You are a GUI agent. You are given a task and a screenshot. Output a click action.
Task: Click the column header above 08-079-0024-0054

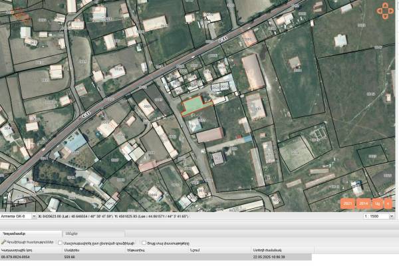click(x=20, y=249)
